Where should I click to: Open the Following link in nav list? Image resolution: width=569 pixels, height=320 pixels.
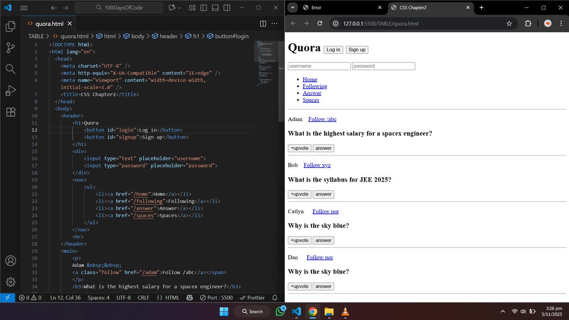coord(315,86)
